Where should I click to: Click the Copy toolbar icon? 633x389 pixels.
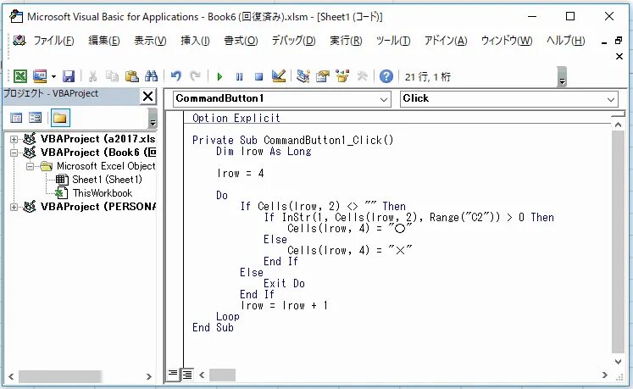coord(112,76)
